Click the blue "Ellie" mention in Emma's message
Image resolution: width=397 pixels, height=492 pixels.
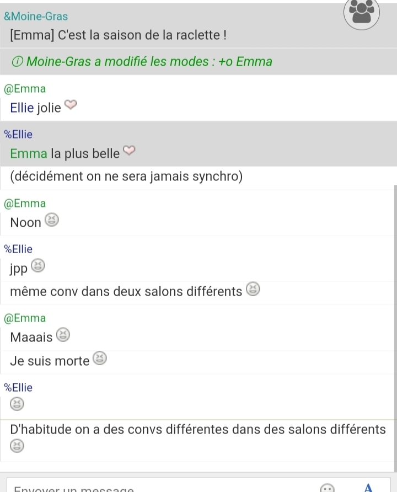click(22, 108)
